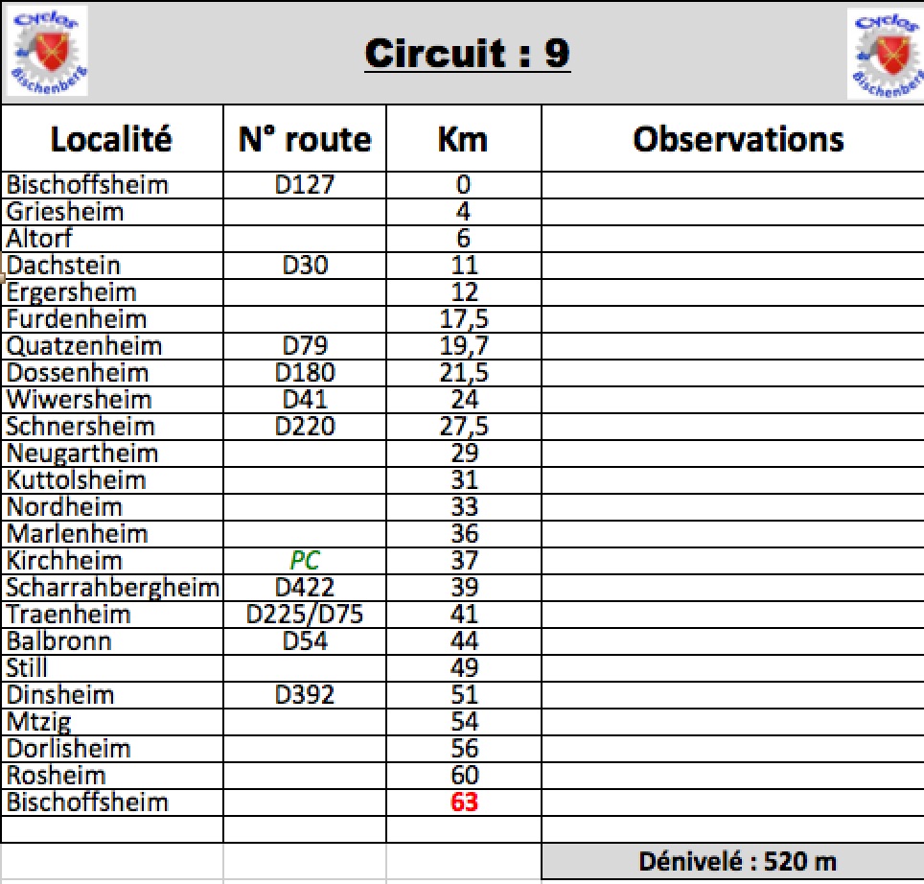Select the Griesheim locality cell

click(x=112, y=212)
